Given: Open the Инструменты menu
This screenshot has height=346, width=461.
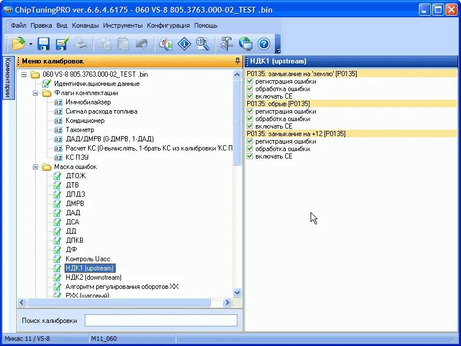Looking at the screenshot, I should click(123, 25).
